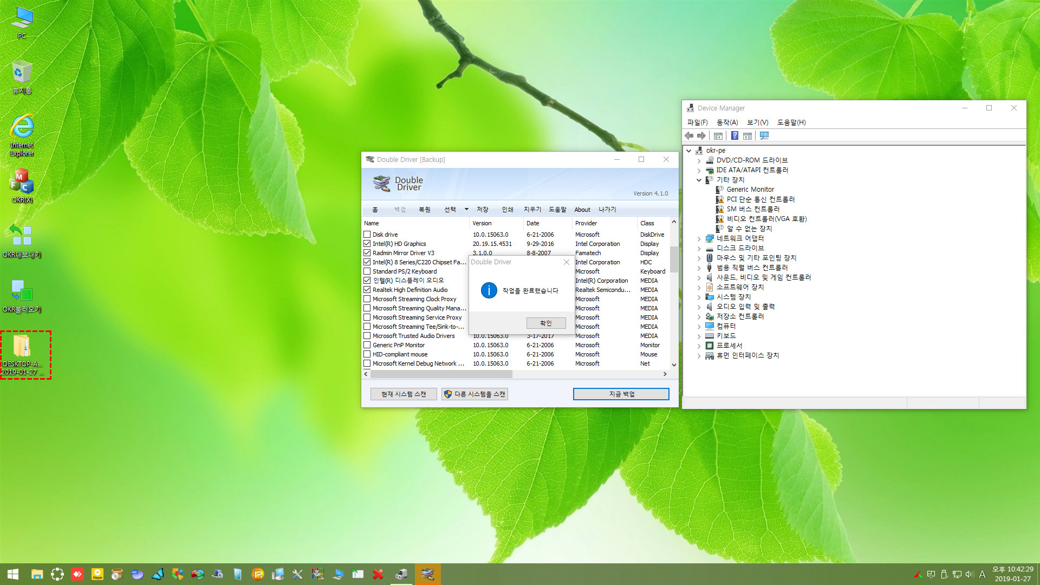This screenshot has width=1040, height=585.
Task: Click the 확인 button in the dialog
Action: (x=546, y=323)
